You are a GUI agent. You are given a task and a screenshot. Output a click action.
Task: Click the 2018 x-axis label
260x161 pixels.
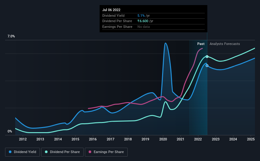coord(128,139)
